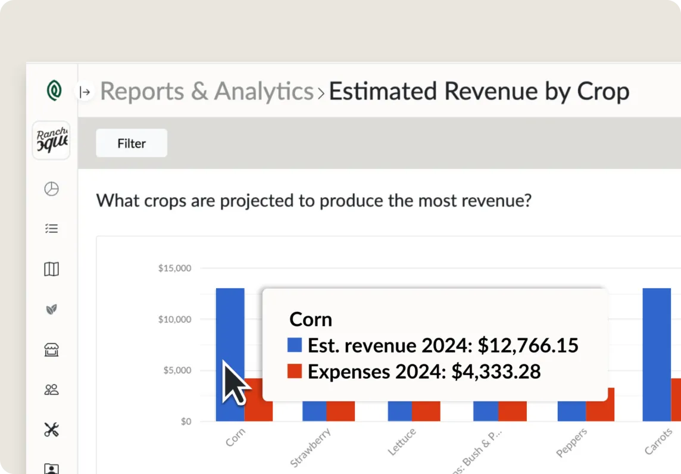Open the checklist tasks icon in sidebar
The image size is (681, 474).
52,229
